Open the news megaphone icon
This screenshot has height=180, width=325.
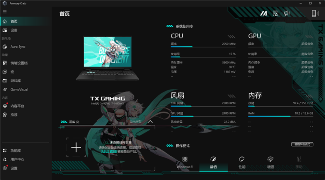pos(287,14)
